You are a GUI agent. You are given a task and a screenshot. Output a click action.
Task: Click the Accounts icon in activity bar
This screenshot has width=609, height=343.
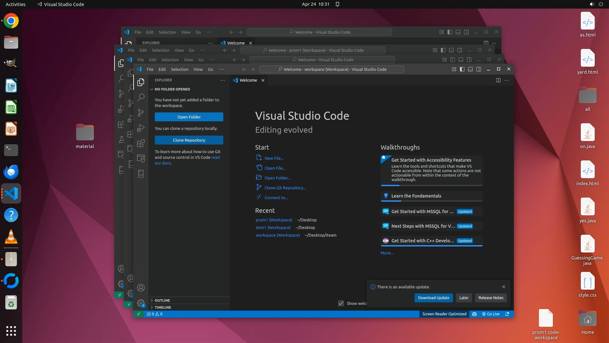point(141,288)
